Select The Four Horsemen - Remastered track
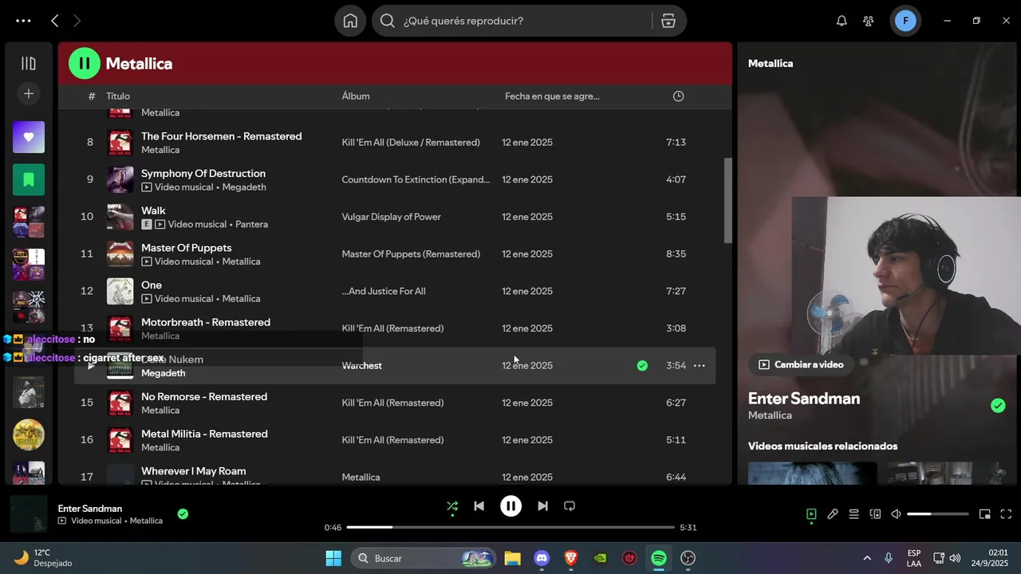This screenshot has width=1021, height=574. (x=222, y=136)
